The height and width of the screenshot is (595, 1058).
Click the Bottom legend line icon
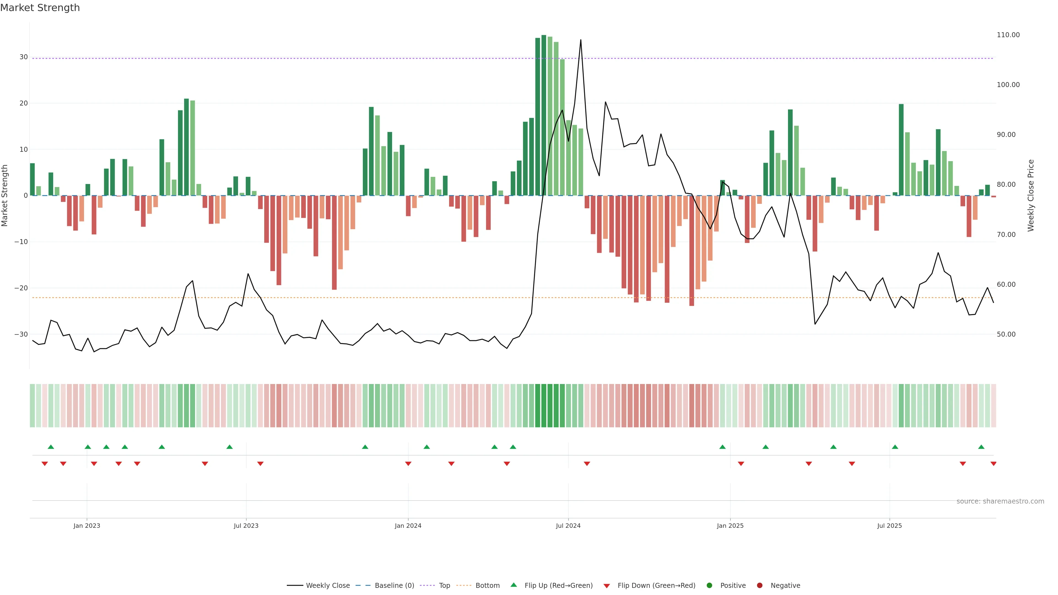coord(464,586)
